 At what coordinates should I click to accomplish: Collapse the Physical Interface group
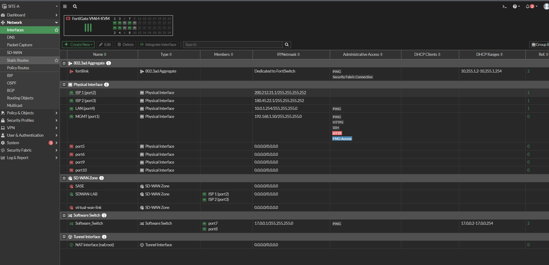64,85
